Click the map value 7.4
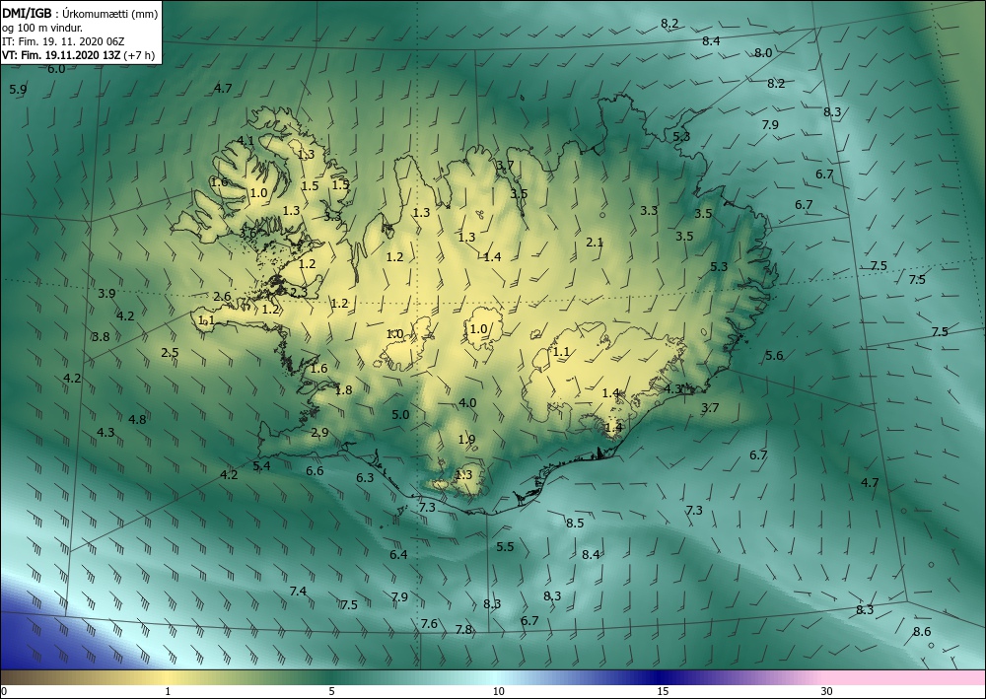Viewport: 986px width, 699px height. [x=298, y=592]
